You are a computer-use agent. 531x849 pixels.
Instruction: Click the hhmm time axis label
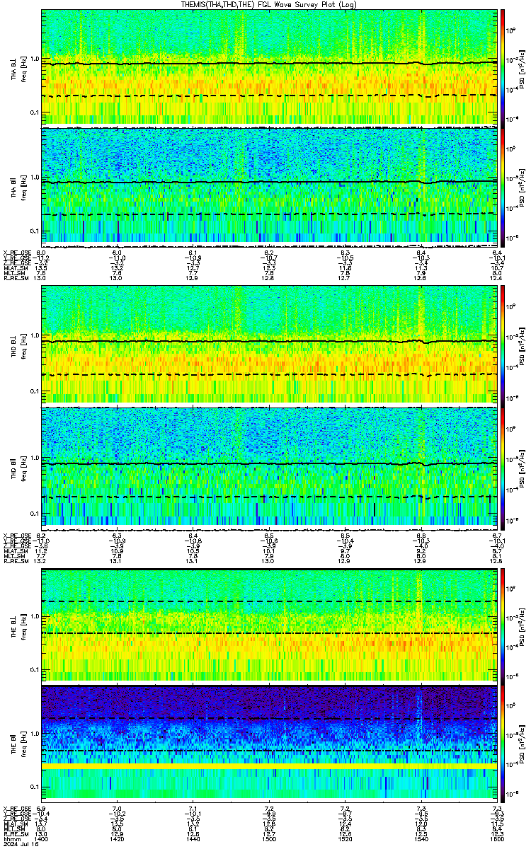[x=11, y=840]
